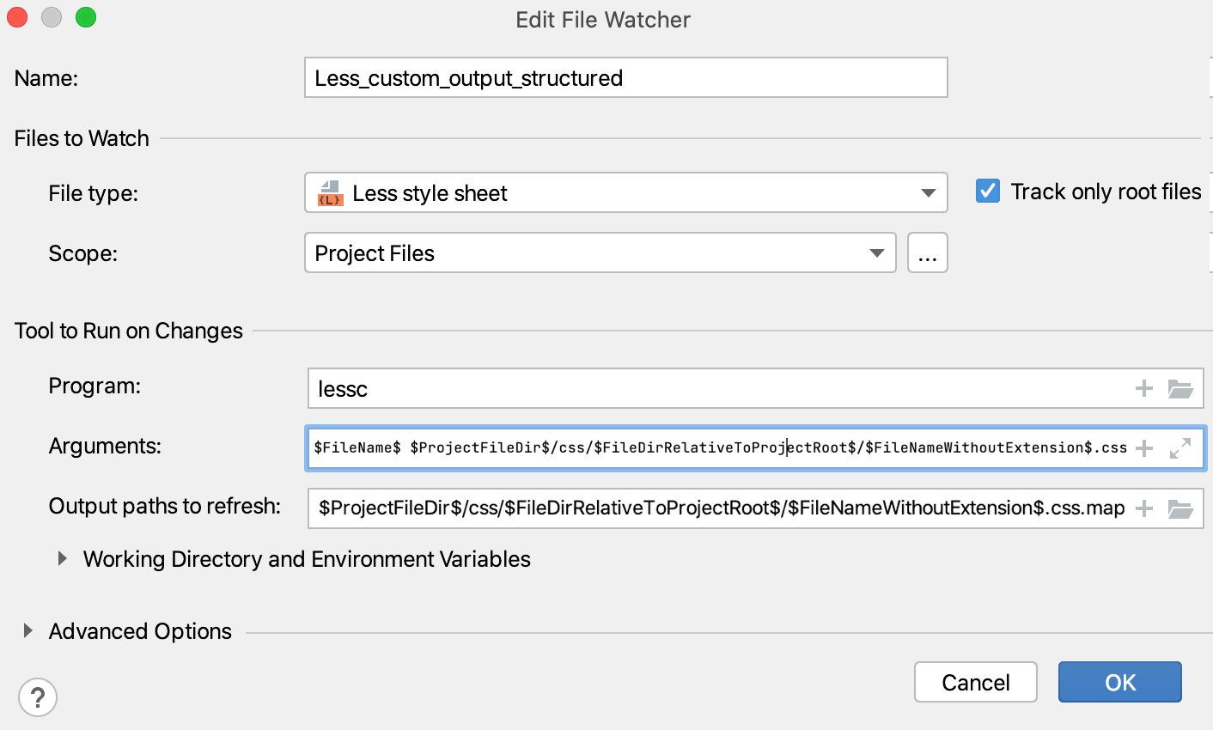
Task: Browse for output paths to refresh
Action: [x=1180, y=508]
